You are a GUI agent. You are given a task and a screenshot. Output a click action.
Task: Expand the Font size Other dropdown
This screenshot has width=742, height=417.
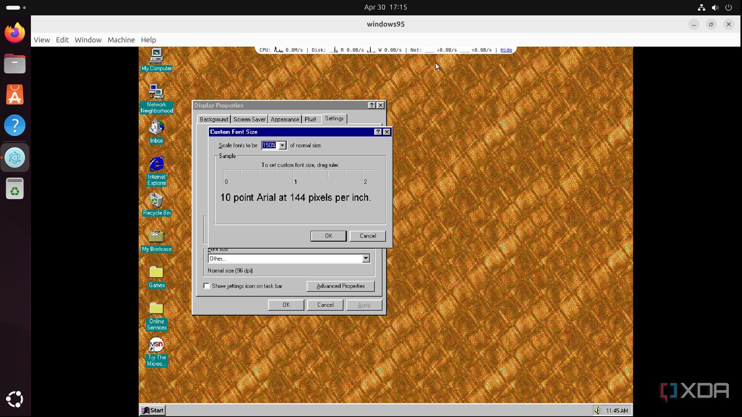pos(366,258)
